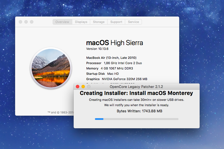Click the 'macOS High Sierra' title
The image size is (224, 149).
115,43
